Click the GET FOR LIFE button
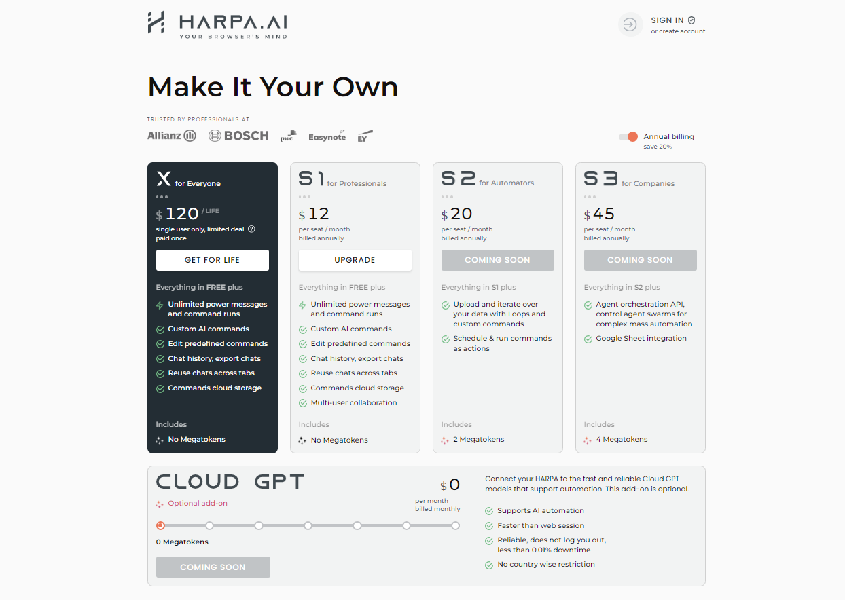This screenshot has width=845, height=600. click(x=213, y=260)
